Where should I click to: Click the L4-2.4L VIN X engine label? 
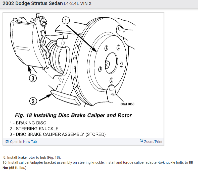[x=78, y=4]
